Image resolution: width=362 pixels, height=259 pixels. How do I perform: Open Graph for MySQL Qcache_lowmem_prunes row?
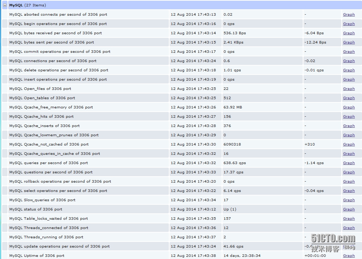pyautogui.click(x=348, y=135)
